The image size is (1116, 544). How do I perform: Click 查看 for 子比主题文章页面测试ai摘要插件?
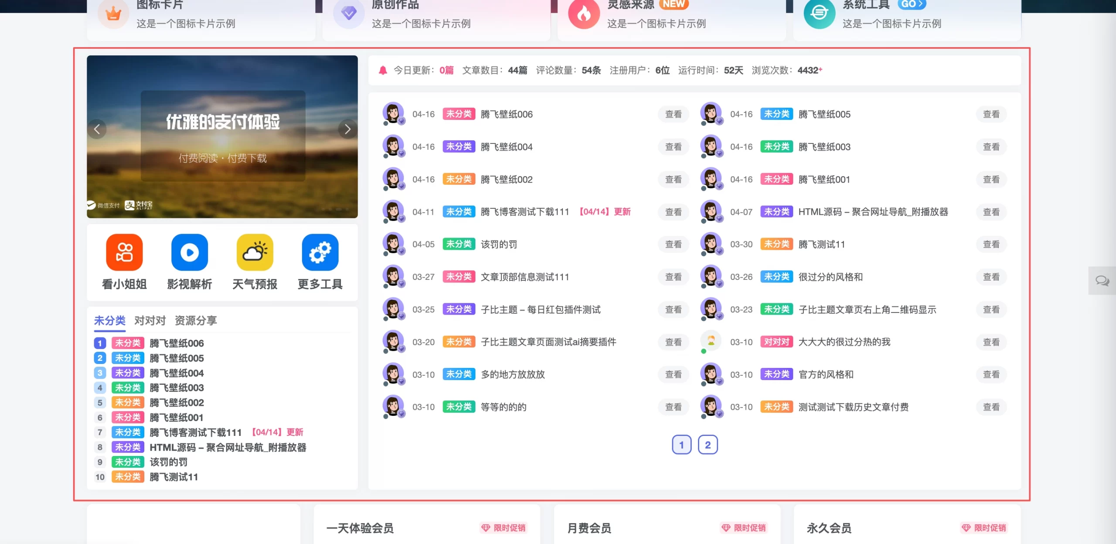click(674, 342)
